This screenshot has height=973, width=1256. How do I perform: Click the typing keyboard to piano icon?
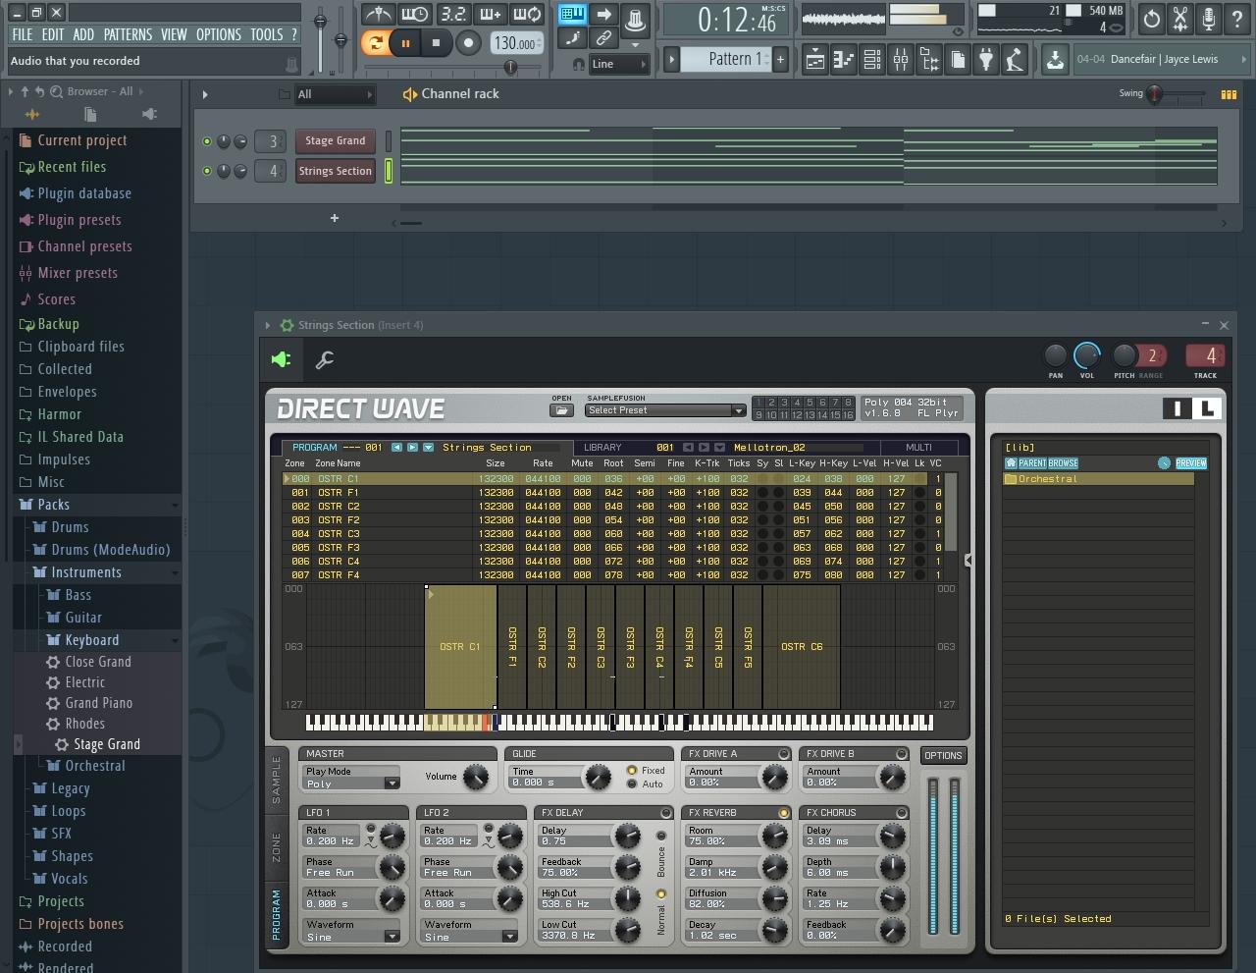pos(572,14)
